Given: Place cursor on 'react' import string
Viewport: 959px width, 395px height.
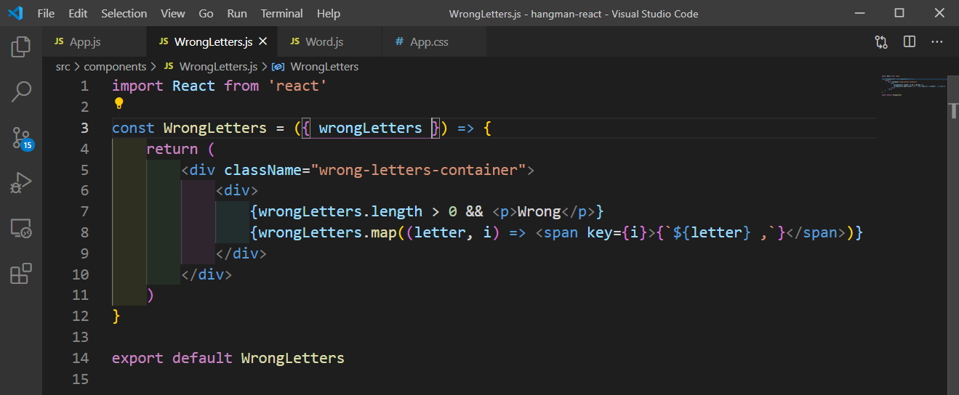Looking at the screenshot, I should pyautogui.click(x=297, y=86).
